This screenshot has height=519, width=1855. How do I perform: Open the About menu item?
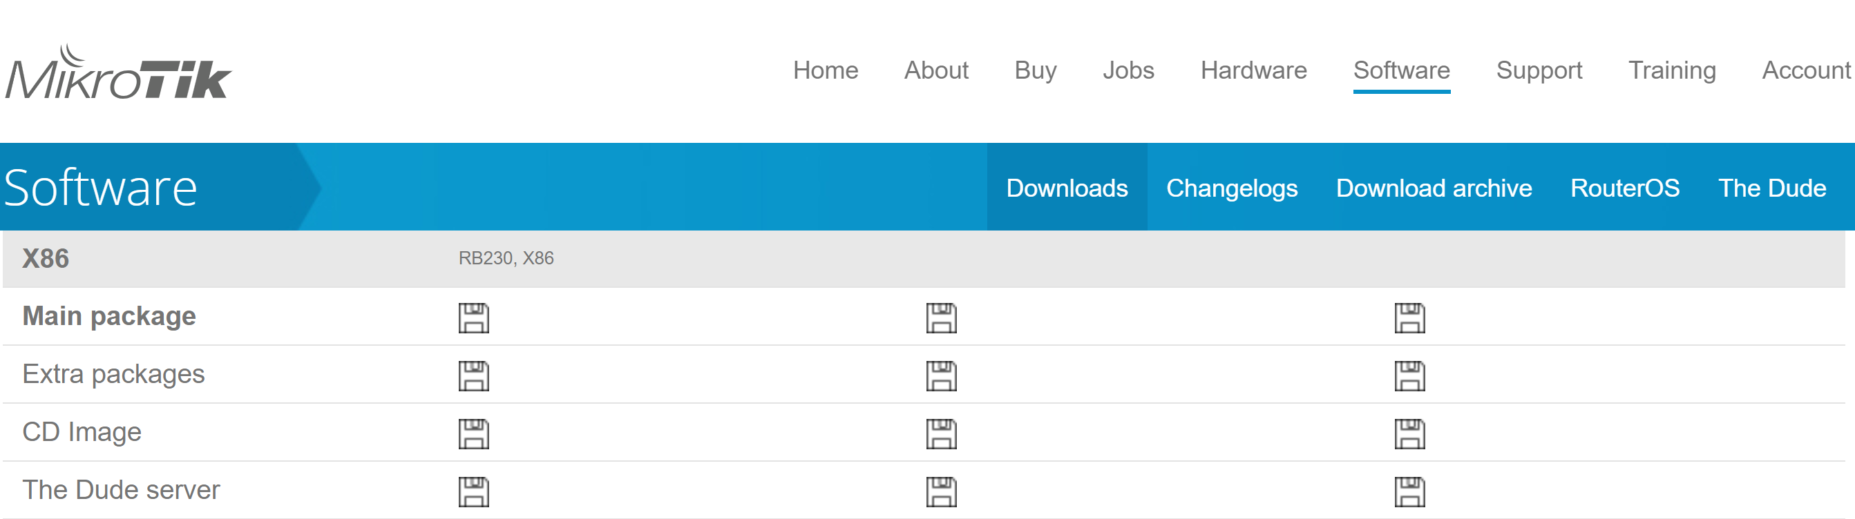[936, 70]
